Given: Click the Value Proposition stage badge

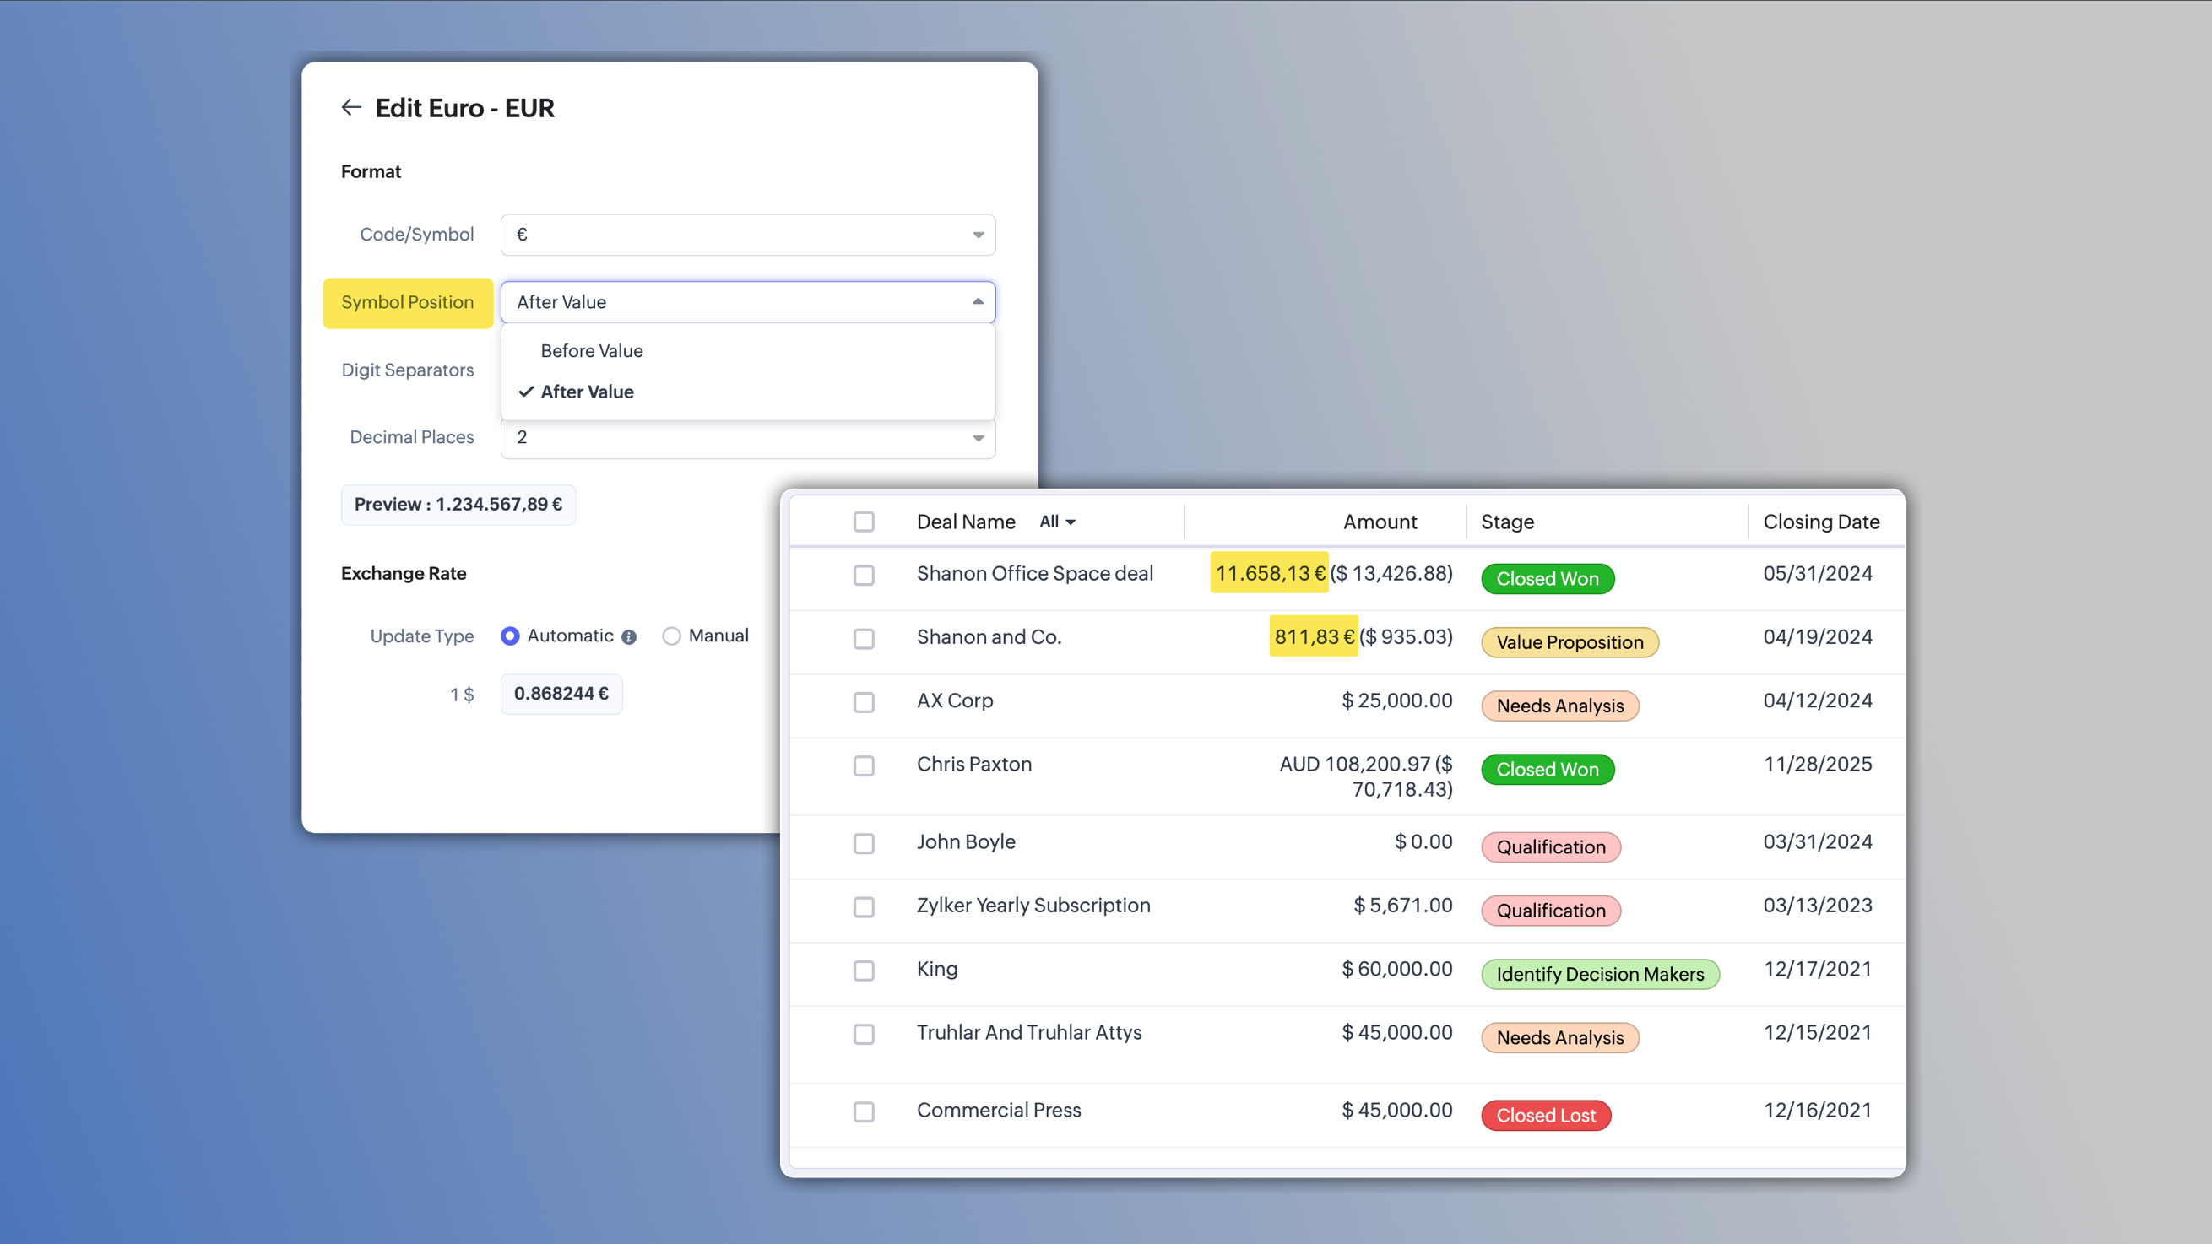Looking at the screenshot, I should pos(1569,642).
